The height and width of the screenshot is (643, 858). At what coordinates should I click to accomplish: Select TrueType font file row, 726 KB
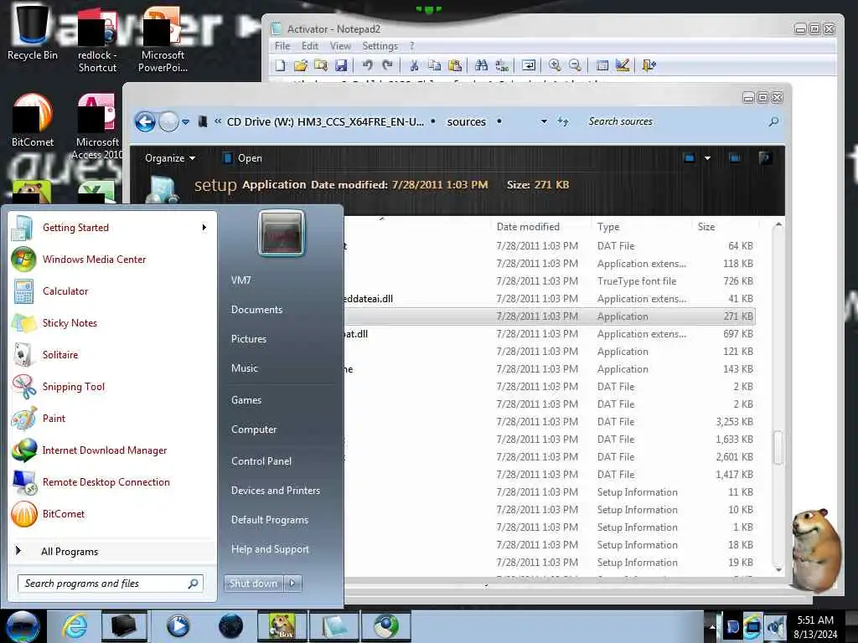coord(550,281)
